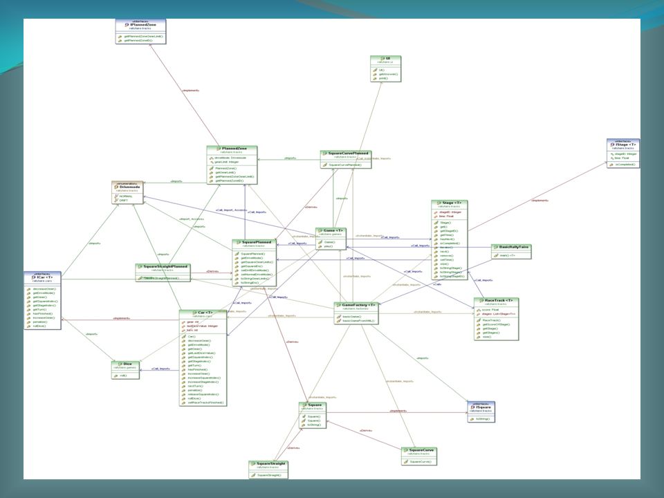Click the IPlannedZone interface icon
The image size is (664, 498).
coord(127,25)
